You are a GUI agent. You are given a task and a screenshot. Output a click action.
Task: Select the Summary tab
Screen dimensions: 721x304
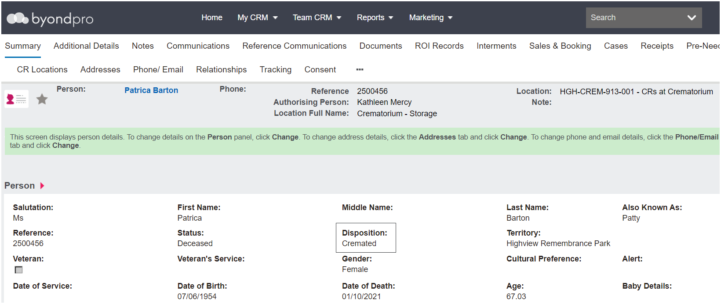[x=23, y=46]
